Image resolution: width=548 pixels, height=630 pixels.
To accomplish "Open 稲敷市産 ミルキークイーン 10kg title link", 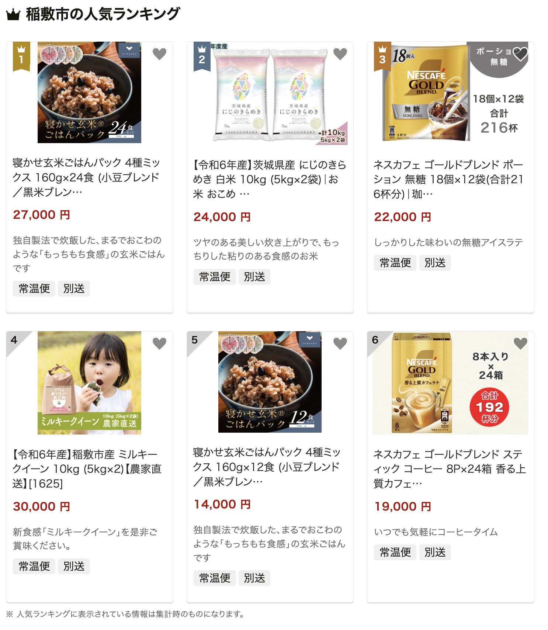I will tap(87, 469).
